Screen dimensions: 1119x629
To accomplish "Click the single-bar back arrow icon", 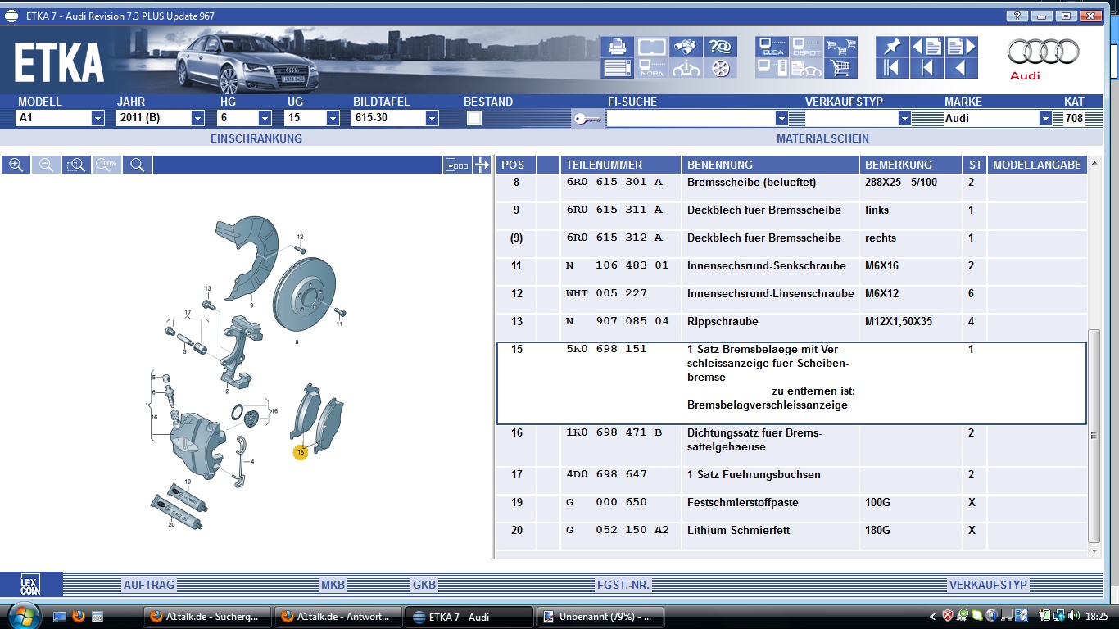I will coord(926,68).
